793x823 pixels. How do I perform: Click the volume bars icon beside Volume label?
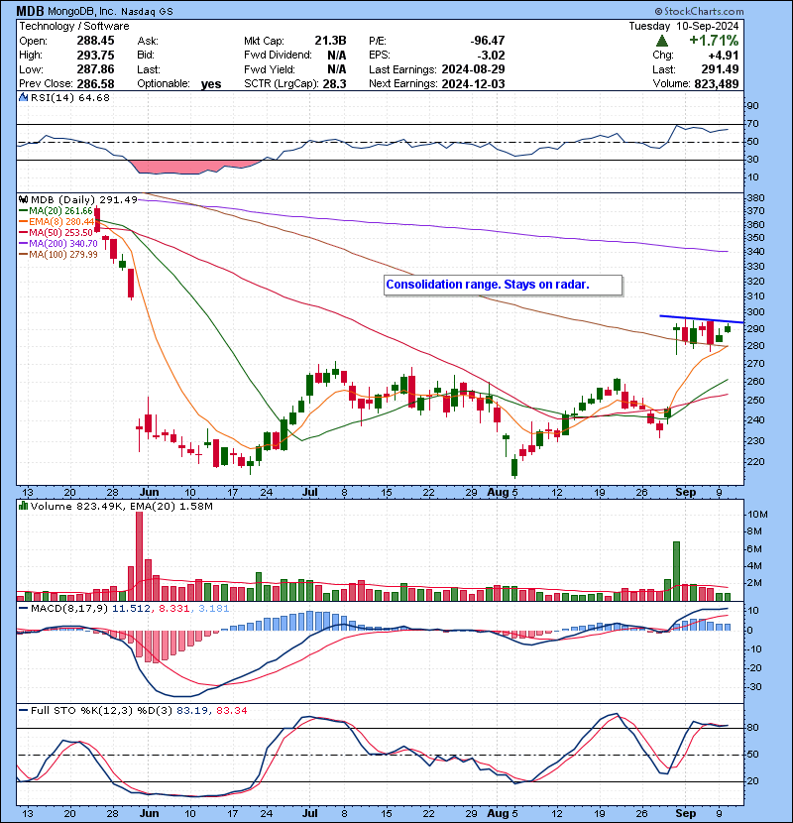[23, 506]
